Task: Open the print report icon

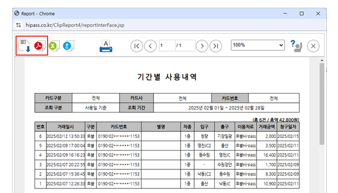Action: tap(106, 46)
